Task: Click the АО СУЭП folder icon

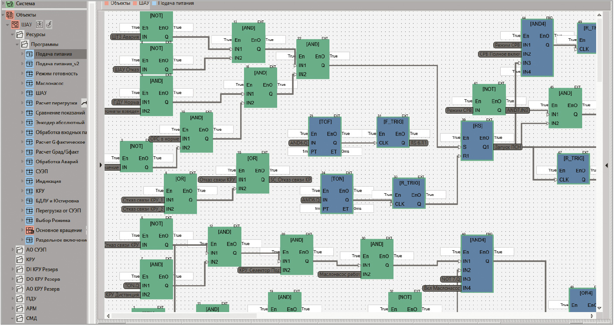Action: (20, 250)
